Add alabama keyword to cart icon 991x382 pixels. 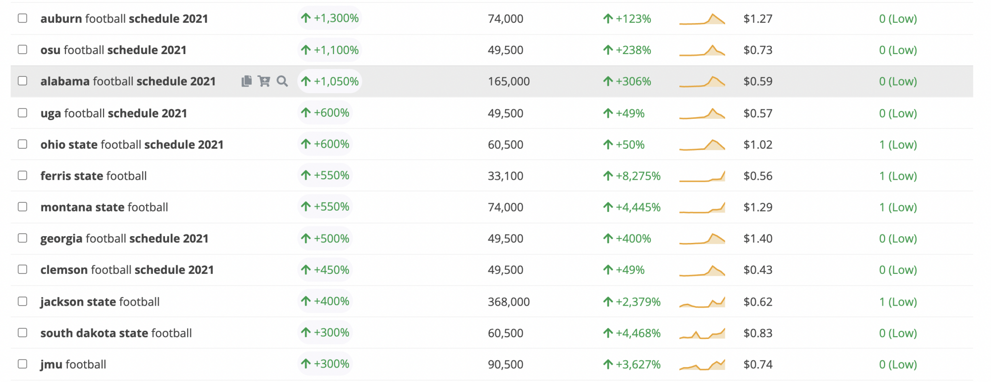(x=264, y=81)
